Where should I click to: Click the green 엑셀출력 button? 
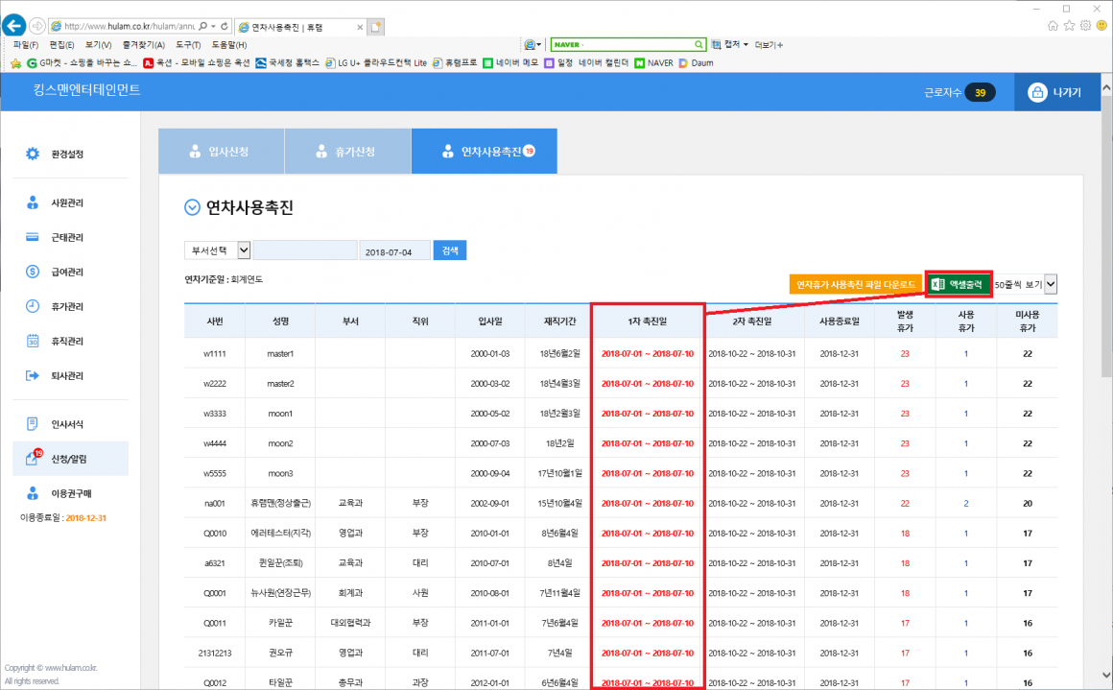(958, 284)
